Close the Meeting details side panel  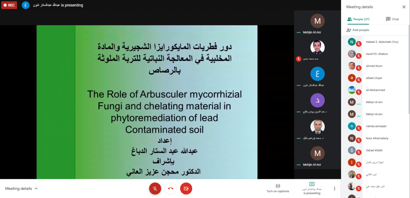pyautogui.click(x=404, y=7)
